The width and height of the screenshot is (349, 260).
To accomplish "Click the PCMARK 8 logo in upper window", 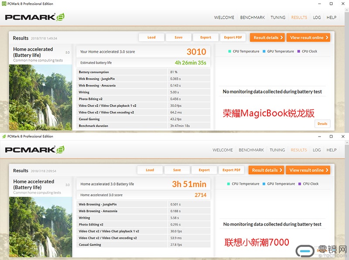I will [35, 17].
